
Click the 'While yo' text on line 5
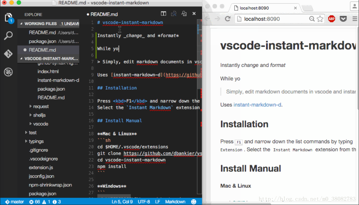point(108,49)
